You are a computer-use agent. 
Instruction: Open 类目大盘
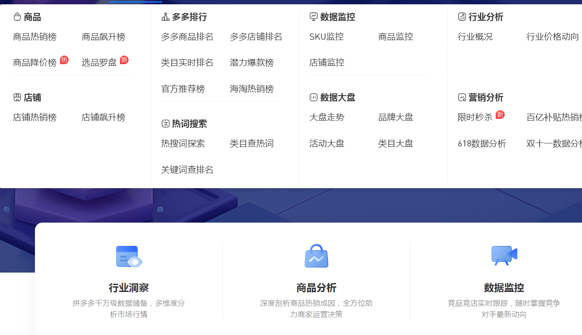[x=396, y=144]
